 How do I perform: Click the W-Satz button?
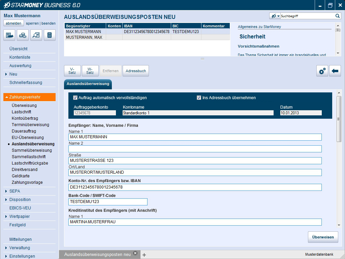point(90,71)
